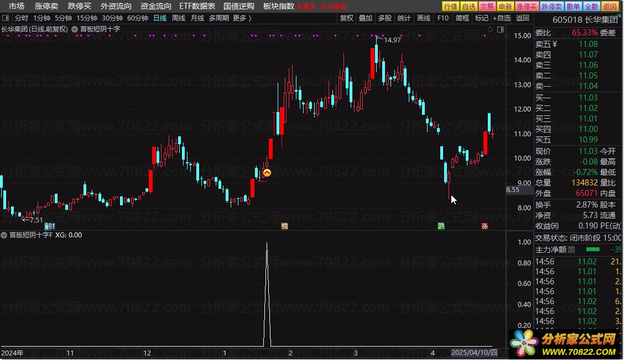Open the 跌停买 menu item
Viewport: 625px width, 361px height.
click(x=79, y=6)
